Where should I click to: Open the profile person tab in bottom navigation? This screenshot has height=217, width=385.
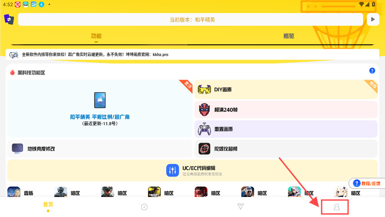(x=337, y=207)
